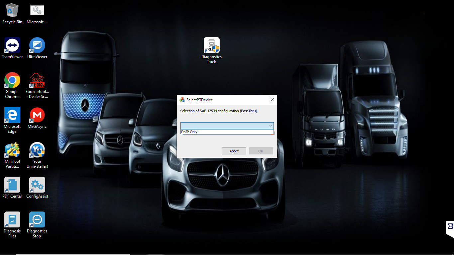Open the Diagnosis Files shortcut
The width and height of the screenshot is (454, 255).
pos(12,220)
